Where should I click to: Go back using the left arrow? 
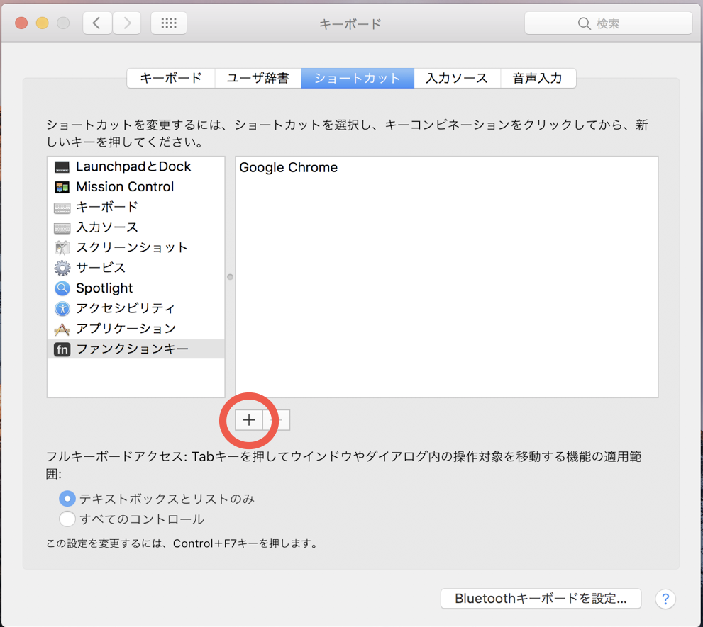(96, 22)
